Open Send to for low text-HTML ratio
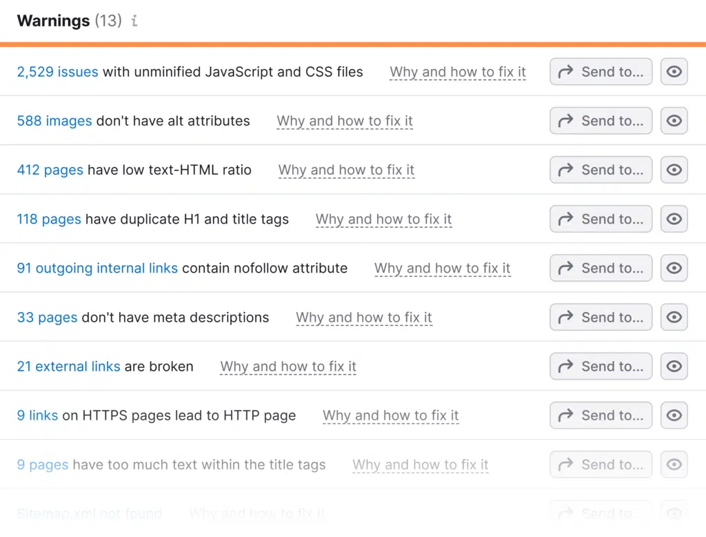 [x=601, y=170]
